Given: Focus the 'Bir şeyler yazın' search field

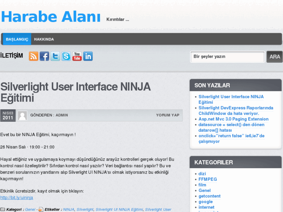Looking at the screenshot, I should (x=227, y=57).
